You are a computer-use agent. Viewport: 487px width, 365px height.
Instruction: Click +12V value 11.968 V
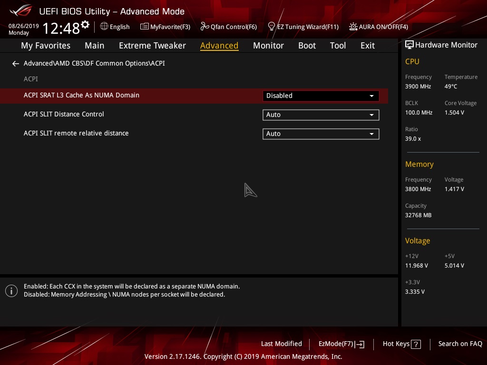(x=416, y=266)
